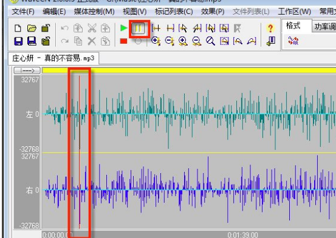Click the grey flag marker icon
Image resolution: width=336 pixels, height=238 pixels.
click(x=237, y=28)
